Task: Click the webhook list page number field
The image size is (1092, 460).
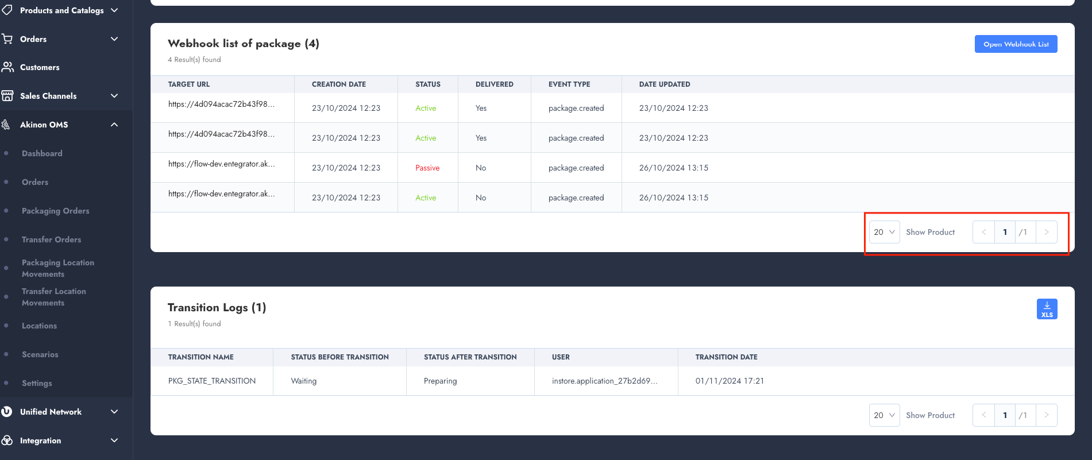Action: point(1005,232)
